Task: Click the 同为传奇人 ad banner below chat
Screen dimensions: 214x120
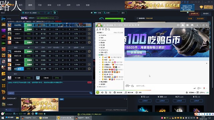Action: tap(40, 105)
